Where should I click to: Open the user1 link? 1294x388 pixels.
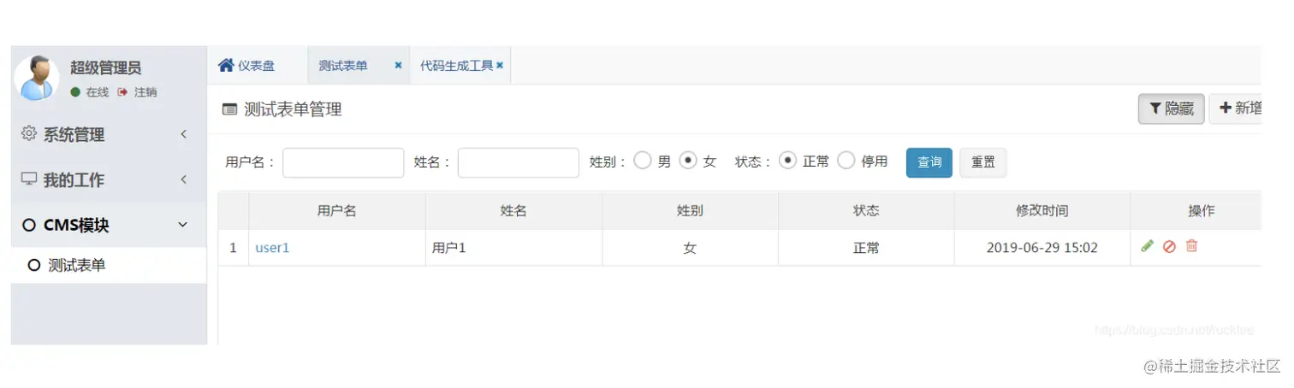273,248
